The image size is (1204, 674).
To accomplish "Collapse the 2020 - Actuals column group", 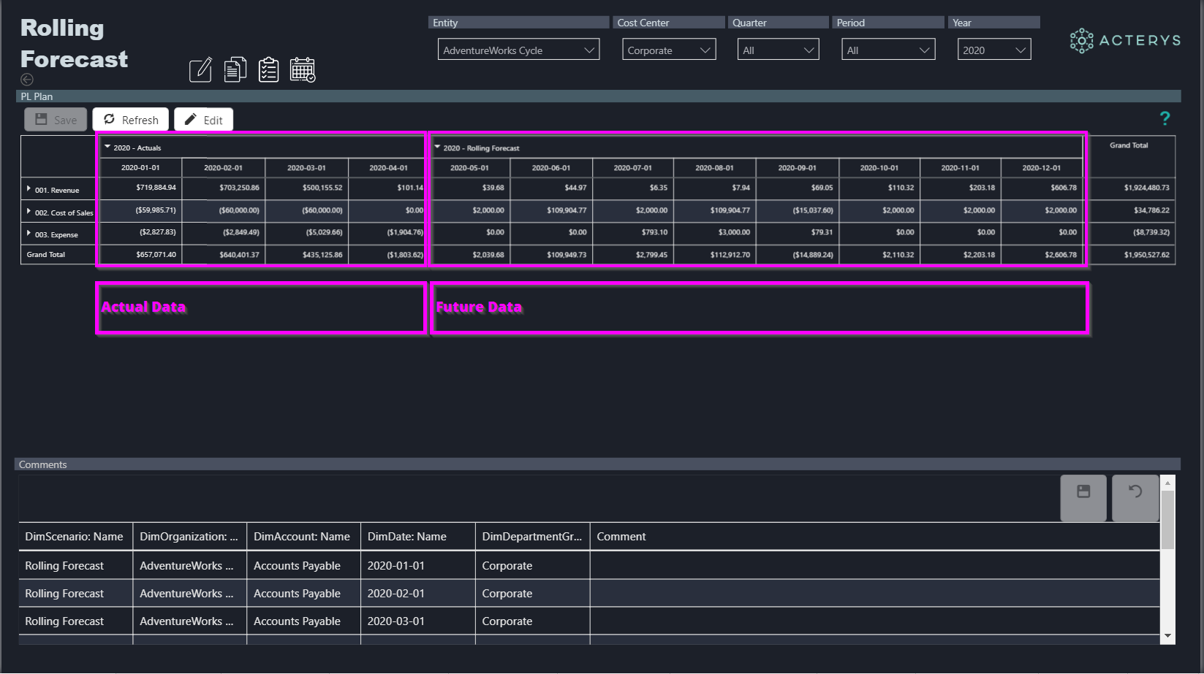I will pyautogui.click(x=107, y=147).
